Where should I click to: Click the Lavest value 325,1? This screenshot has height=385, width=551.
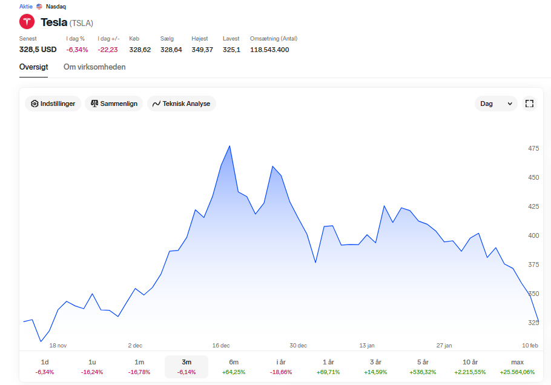(x=231, y=50)
